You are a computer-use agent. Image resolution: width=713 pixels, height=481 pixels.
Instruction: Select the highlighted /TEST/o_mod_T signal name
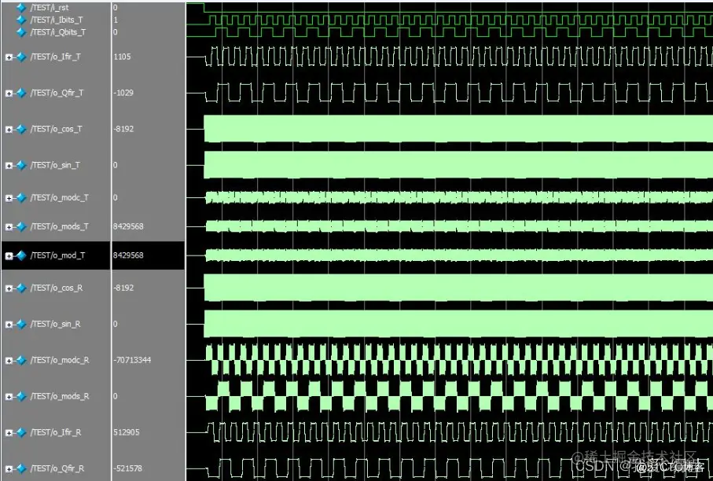coord(57,255)
